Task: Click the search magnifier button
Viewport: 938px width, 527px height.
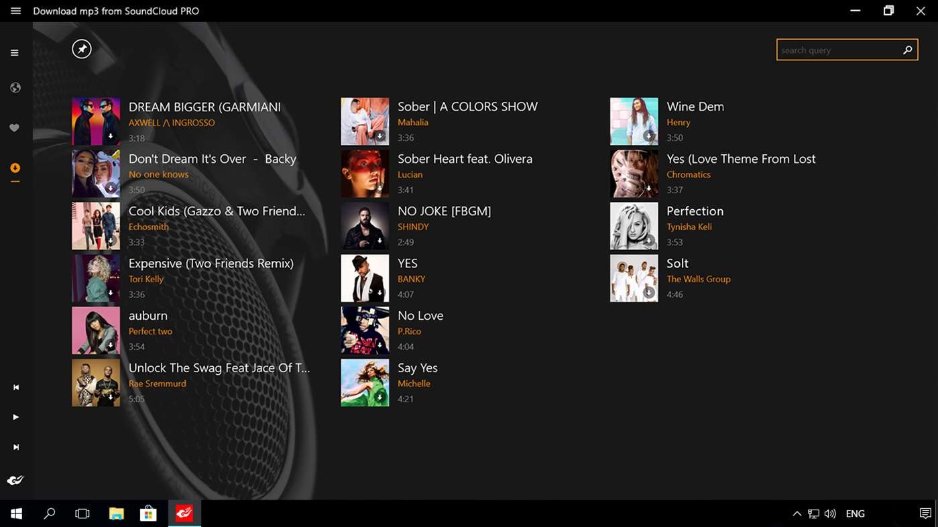Action: pyautogui.click(x=908, y=50)
